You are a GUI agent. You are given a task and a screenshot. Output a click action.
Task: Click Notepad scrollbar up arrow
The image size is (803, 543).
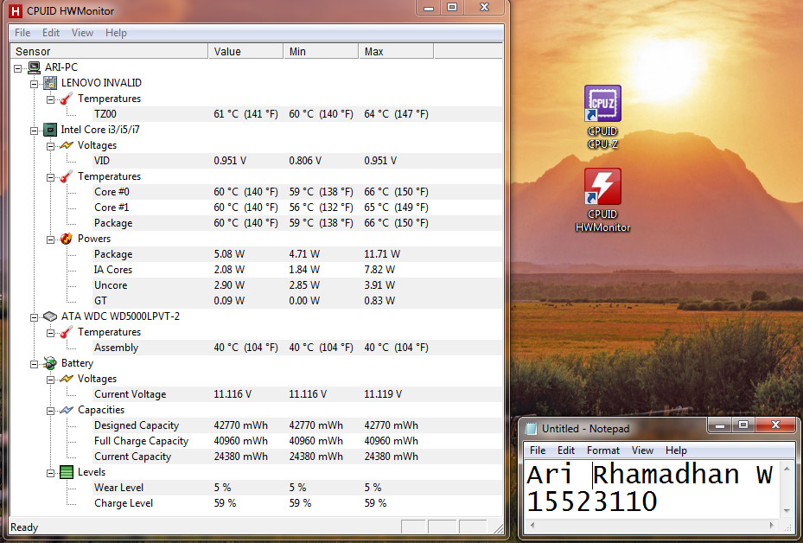coord(787,468)
